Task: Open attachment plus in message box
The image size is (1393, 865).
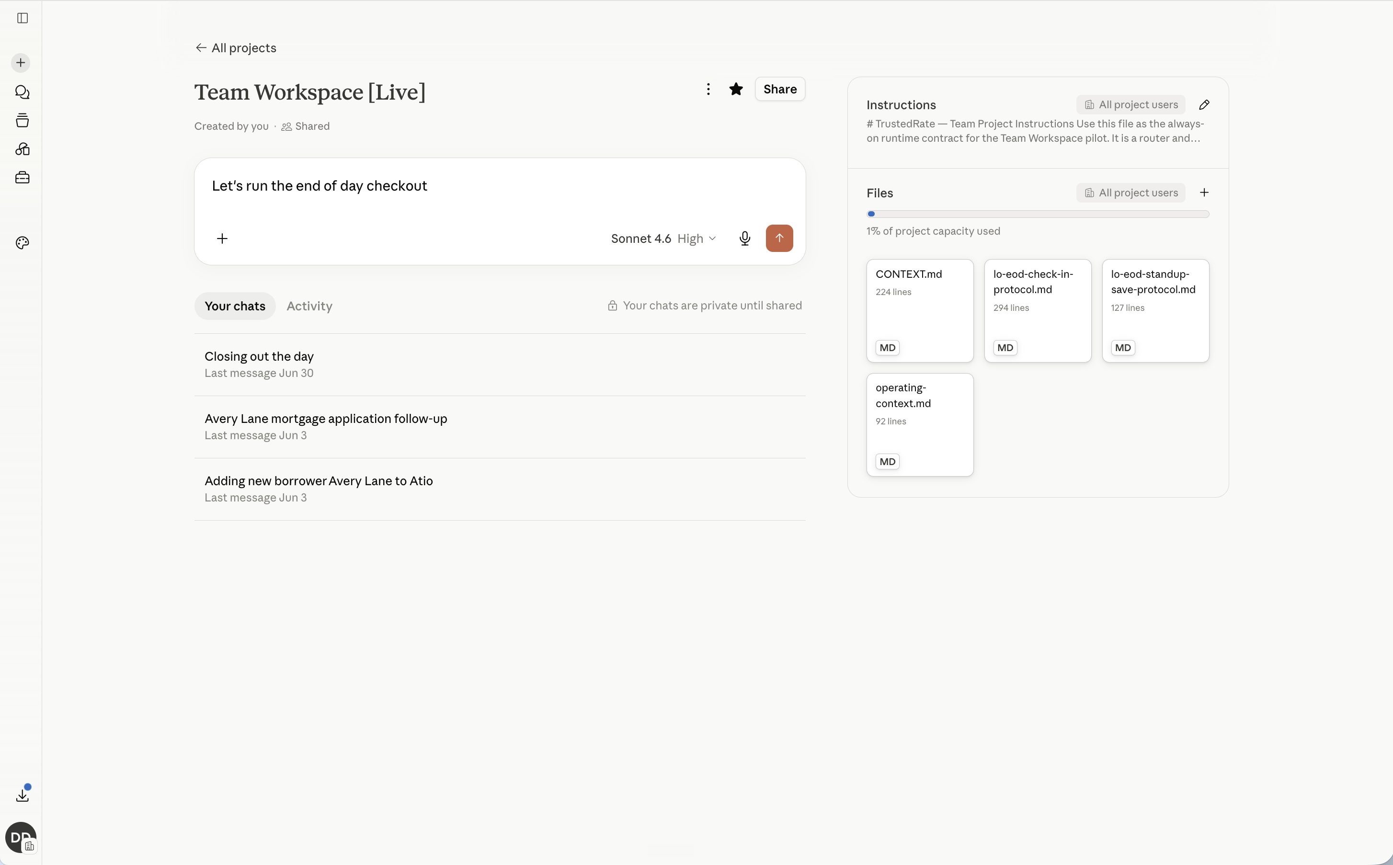Action: pyautogui.click(x=223, y=239)
